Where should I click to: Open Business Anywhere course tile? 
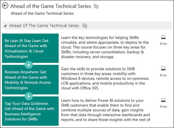pyautogui.click(x=30, y=80)
